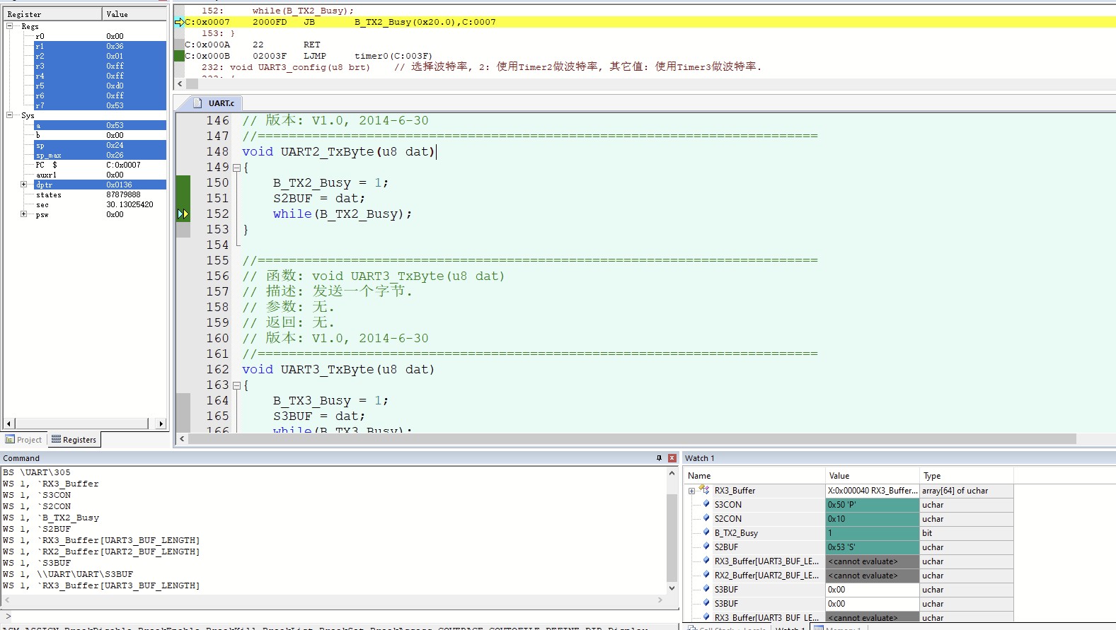Screen dimensions: 1116x630
Task: Switch to the Project tab
Action: click(x=24, y=440)
